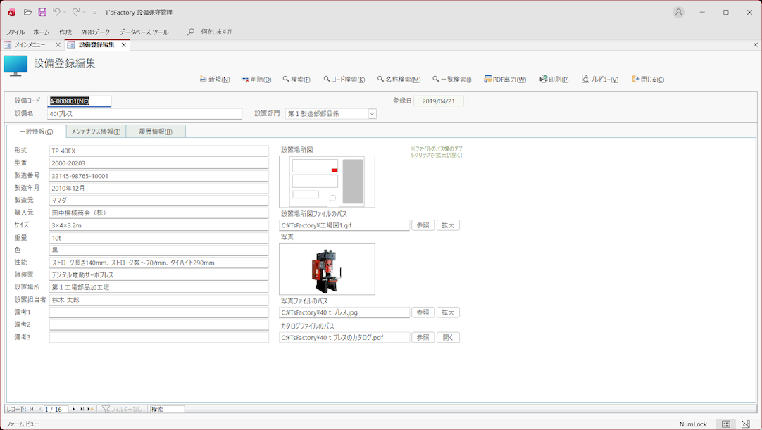The image size is (762, 430).
Task: Click the PDF出力 button
Action: pos(505,80)
